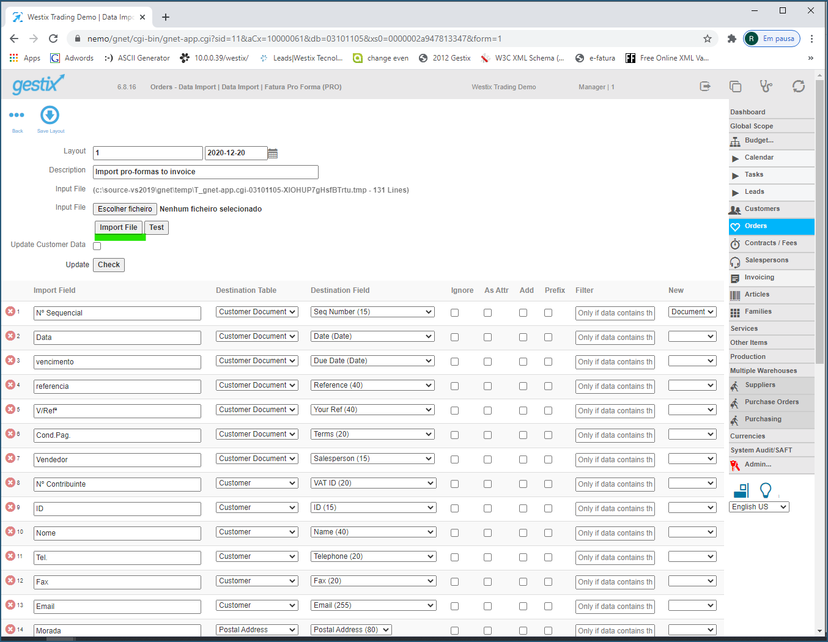
Task: Open Apps bookmark shortcut
Action: [25, 58]
